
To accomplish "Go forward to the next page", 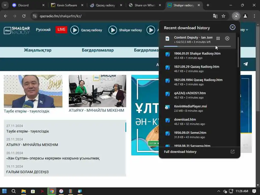I will [x=15, y=16].
